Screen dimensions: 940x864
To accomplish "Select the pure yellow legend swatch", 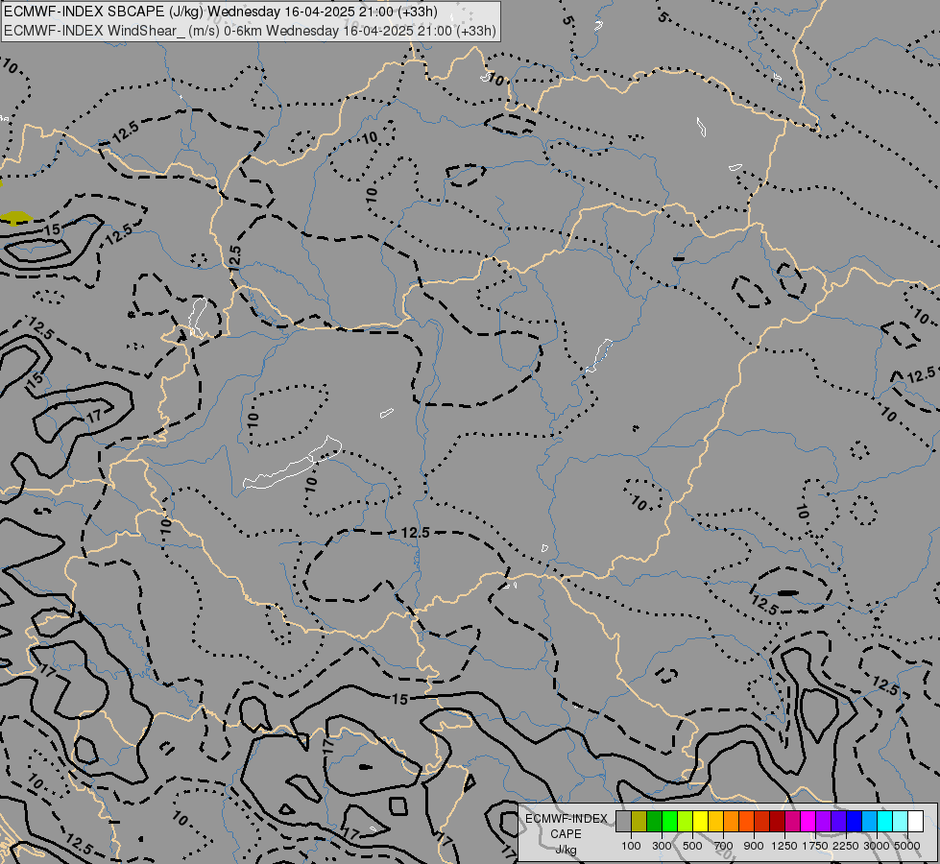I will (x=700, y=822).
